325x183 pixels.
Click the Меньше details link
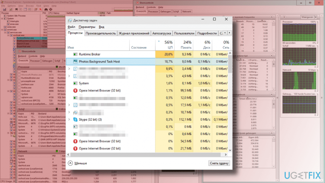[81, 163]
